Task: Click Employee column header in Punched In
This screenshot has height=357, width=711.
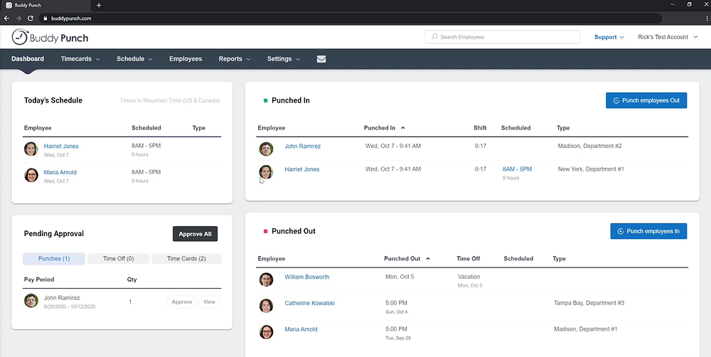Action: pos(271,128)
